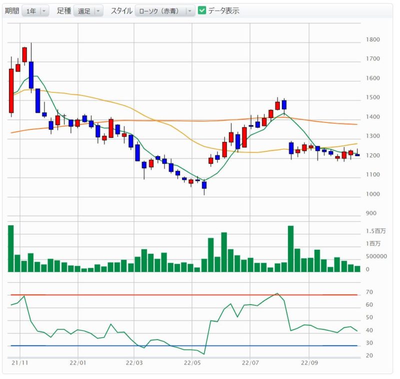Open the 期間 1年 period dropdown

tap(35, 11)
